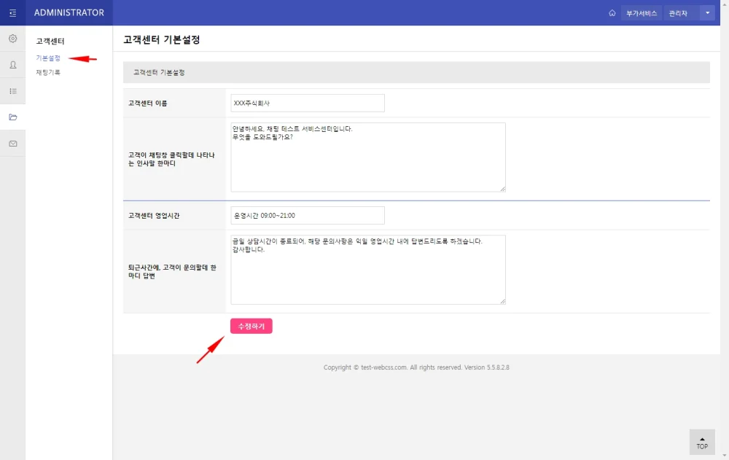
Task: Click the 고객센터 영업시간 field label
Action: tap(154, 216)
